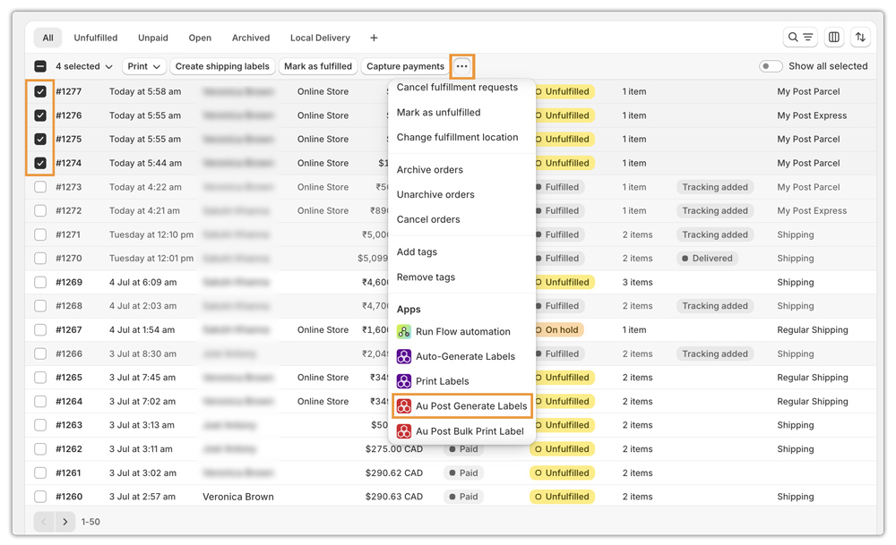
Task: Select order #1273 checkbox
Action: tap(40, 187)
